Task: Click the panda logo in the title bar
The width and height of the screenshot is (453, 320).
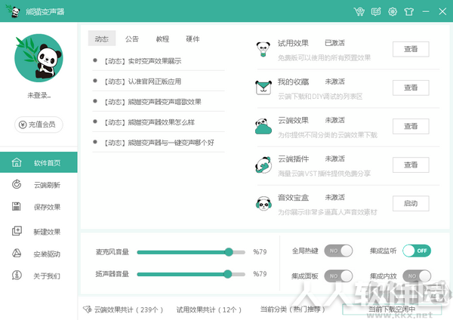Action: coord(14,11)
